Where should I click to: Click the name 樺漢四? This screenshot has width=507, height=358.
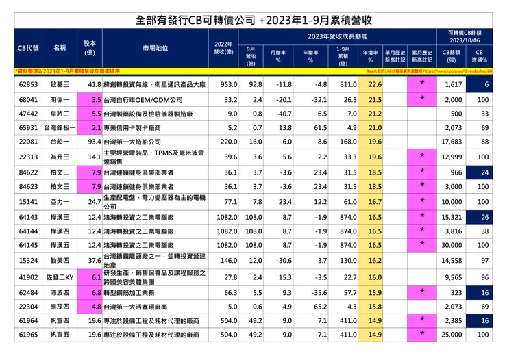pyautogui.click(x=60, y=231)
